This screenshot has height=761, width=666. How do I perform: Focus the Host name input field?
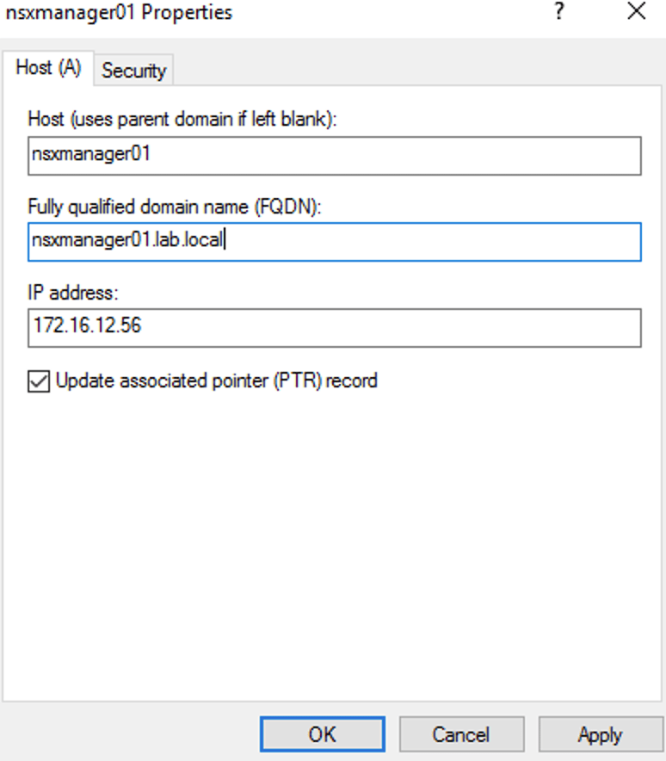[334, 156]
